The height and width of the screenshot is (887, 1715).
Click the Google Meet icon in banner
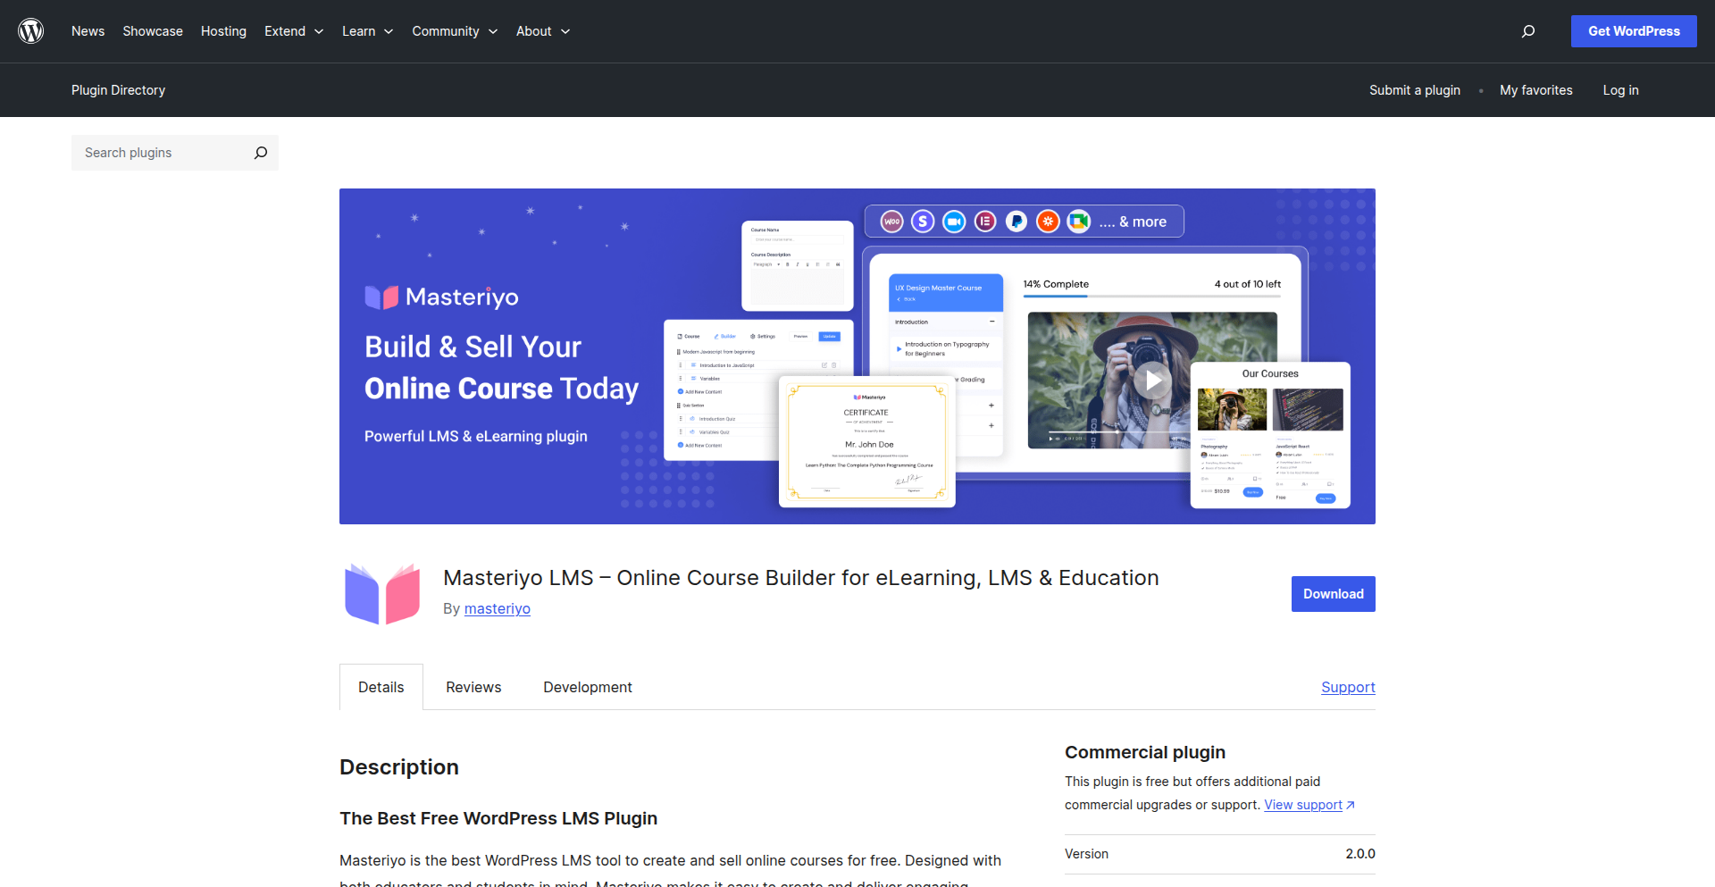tap(1079, 222)
